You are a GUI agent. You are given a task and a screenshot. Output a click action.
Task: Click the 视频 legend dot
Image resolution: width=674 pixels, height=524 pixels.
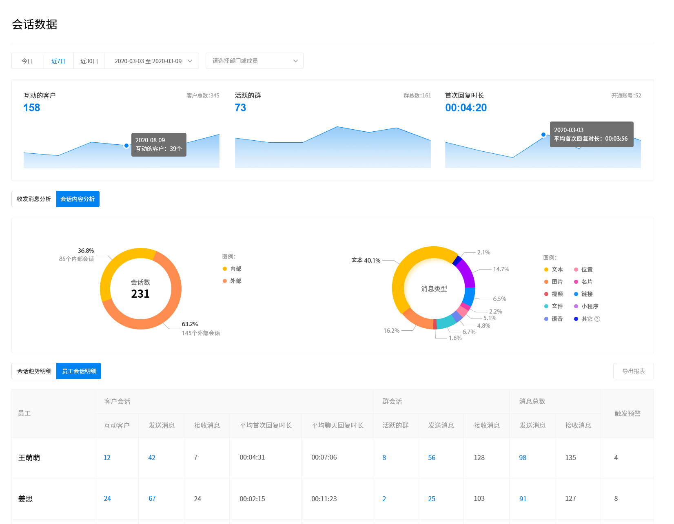click(x=546, y=294)
